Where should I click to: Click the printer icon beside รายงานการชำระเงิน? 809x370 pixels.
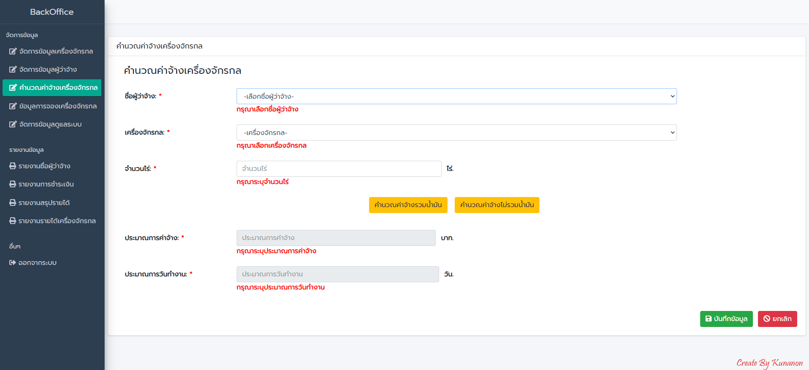[13, 184]
